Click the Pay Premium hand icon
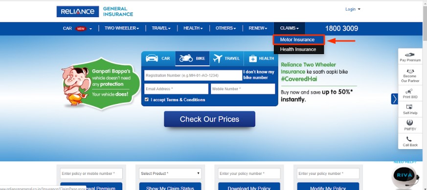Viewport: 427px width, 190px height. [x=410, y=55]
